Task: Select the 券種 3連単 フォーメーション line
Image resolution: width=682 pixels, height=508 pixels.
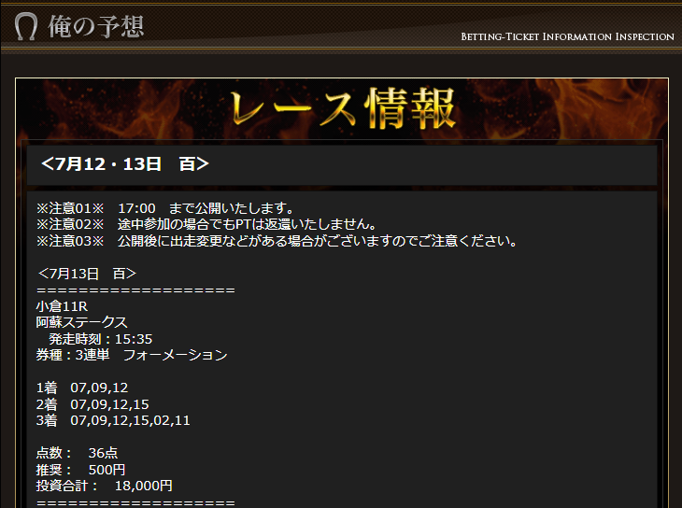Action: click(x=132, y=355)
